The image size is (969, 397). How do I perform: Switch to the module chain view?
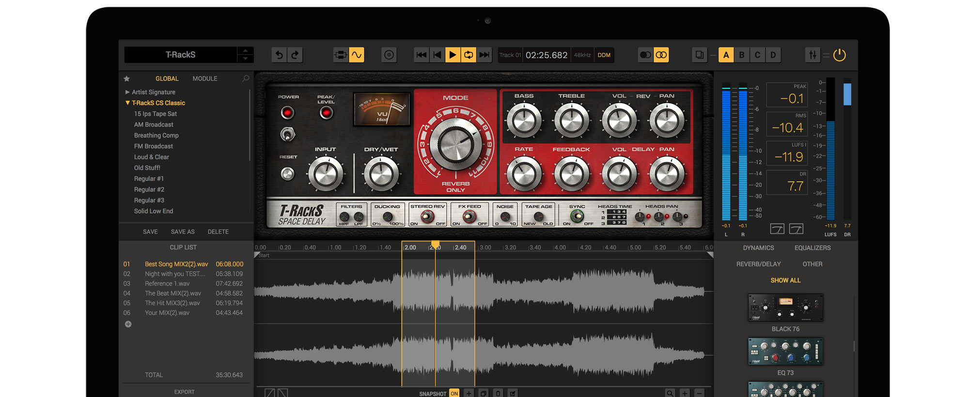(x=341, y=55)
